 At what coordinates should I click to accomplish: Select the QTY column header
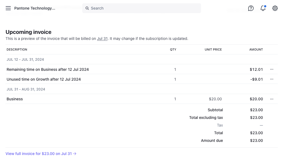coord(173,49)
